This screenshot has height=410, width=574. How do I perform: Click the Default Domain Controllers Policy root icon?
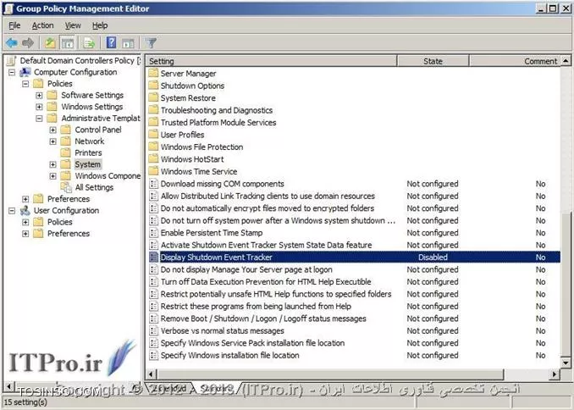coord(12,60)
